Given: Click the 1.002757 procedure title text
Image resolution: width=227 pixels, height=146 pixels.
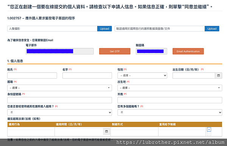Looking at the screenshot, I should pyautogui.click(x=41, y=18).
